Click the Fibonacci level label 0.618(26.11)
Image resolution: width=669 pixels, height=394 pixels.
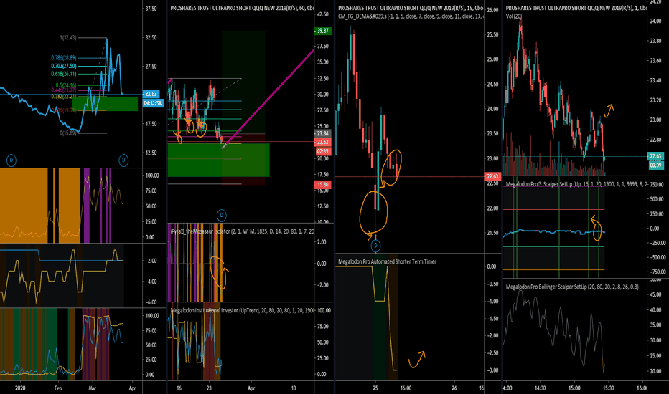(64, 74)
